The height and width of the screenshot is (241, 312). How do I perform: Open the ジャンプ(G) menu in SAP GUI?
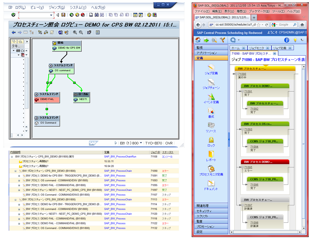(x=57, y=7)
